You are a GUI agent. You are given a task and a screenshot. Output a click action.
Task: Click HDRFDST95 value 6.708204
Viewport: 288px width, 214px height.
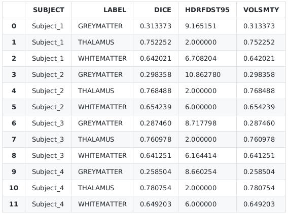201,59
